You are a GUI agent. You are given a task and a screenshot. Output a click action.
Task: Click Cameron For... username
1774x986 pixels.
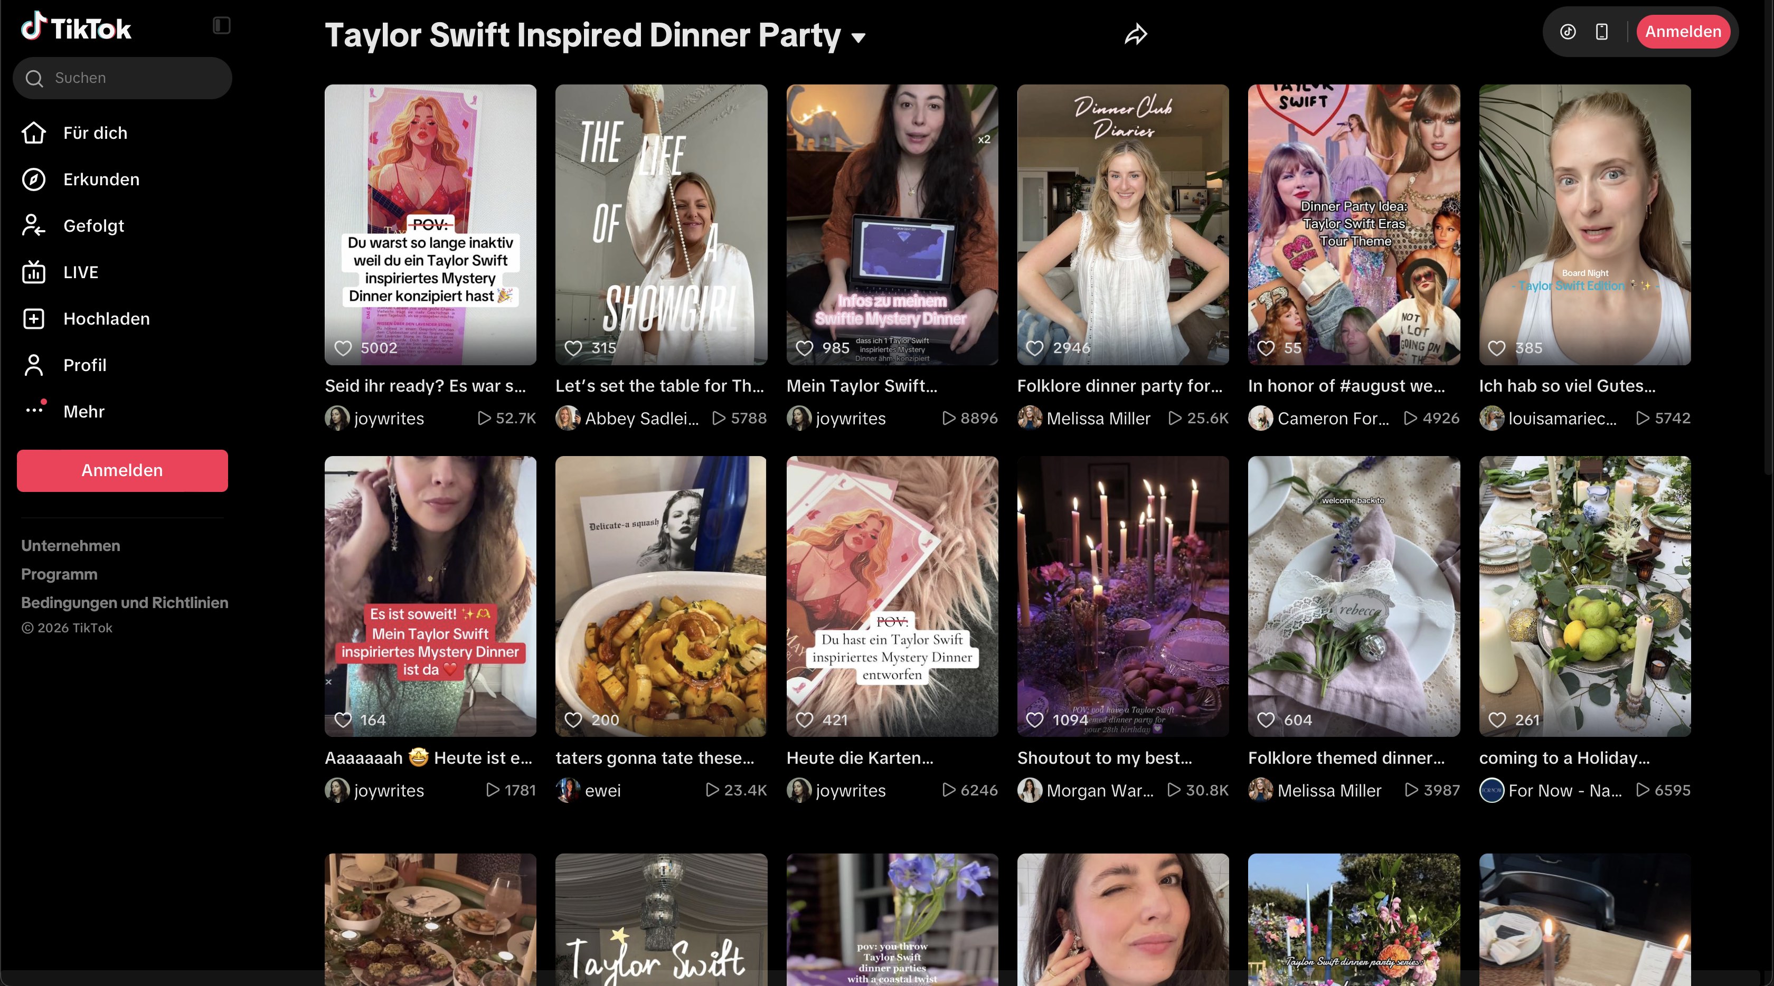[1333, 419]
